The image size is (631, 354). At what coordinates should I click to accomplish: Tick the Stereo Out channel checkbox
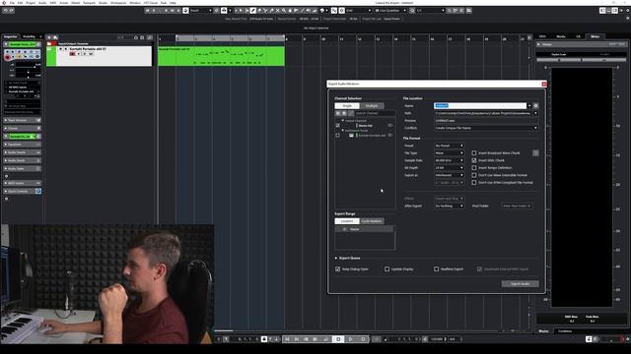(337, 126)
